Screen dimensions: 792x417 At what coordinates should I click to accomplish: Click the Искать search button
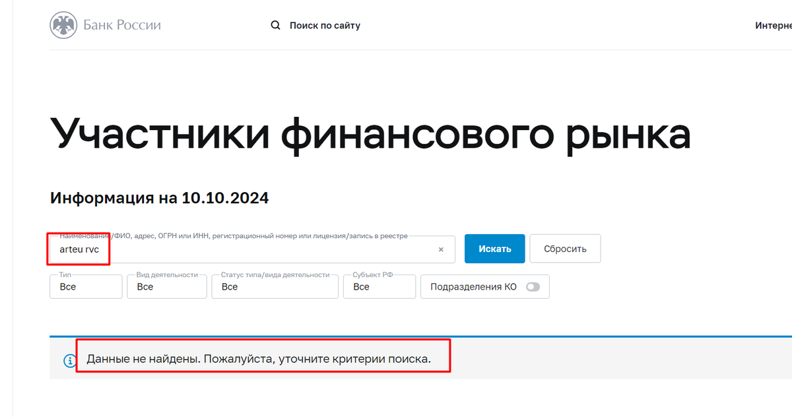coord(495,249)
